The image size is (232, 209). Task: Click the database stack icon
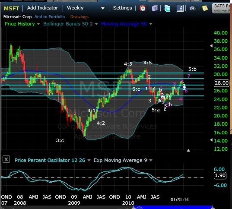point(155,8)
